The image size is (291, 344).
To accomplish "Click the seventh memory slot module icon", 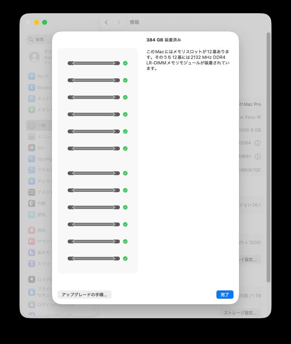I will point(94,173).
